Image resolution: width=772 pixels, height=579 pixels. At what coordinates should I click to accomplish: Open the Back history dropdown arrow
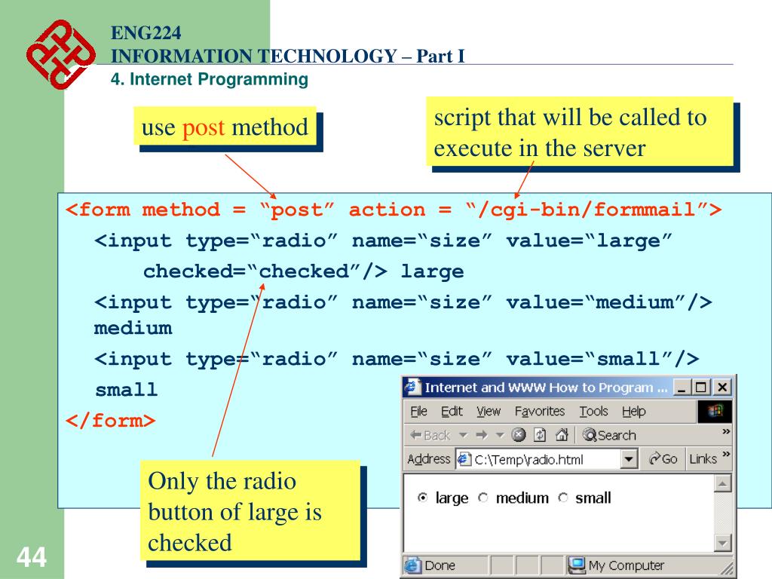click(x=463, y=435)
